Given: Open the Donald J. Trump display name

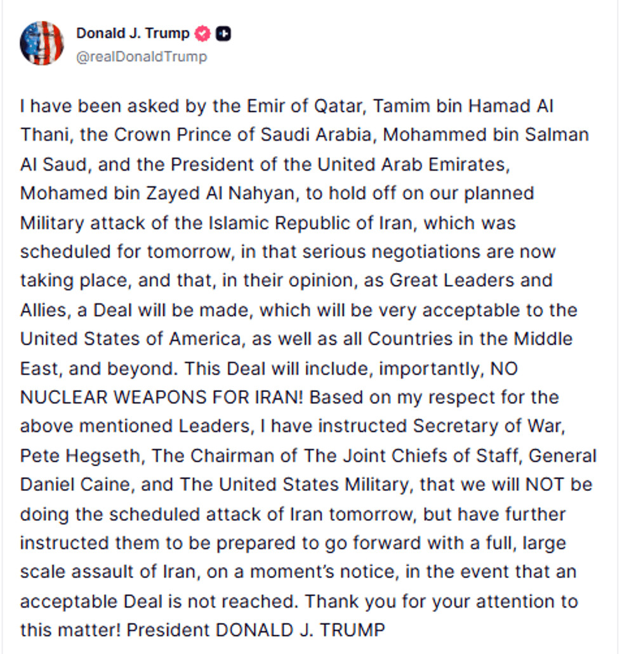Looking at the screenshot, I should 133,33.
